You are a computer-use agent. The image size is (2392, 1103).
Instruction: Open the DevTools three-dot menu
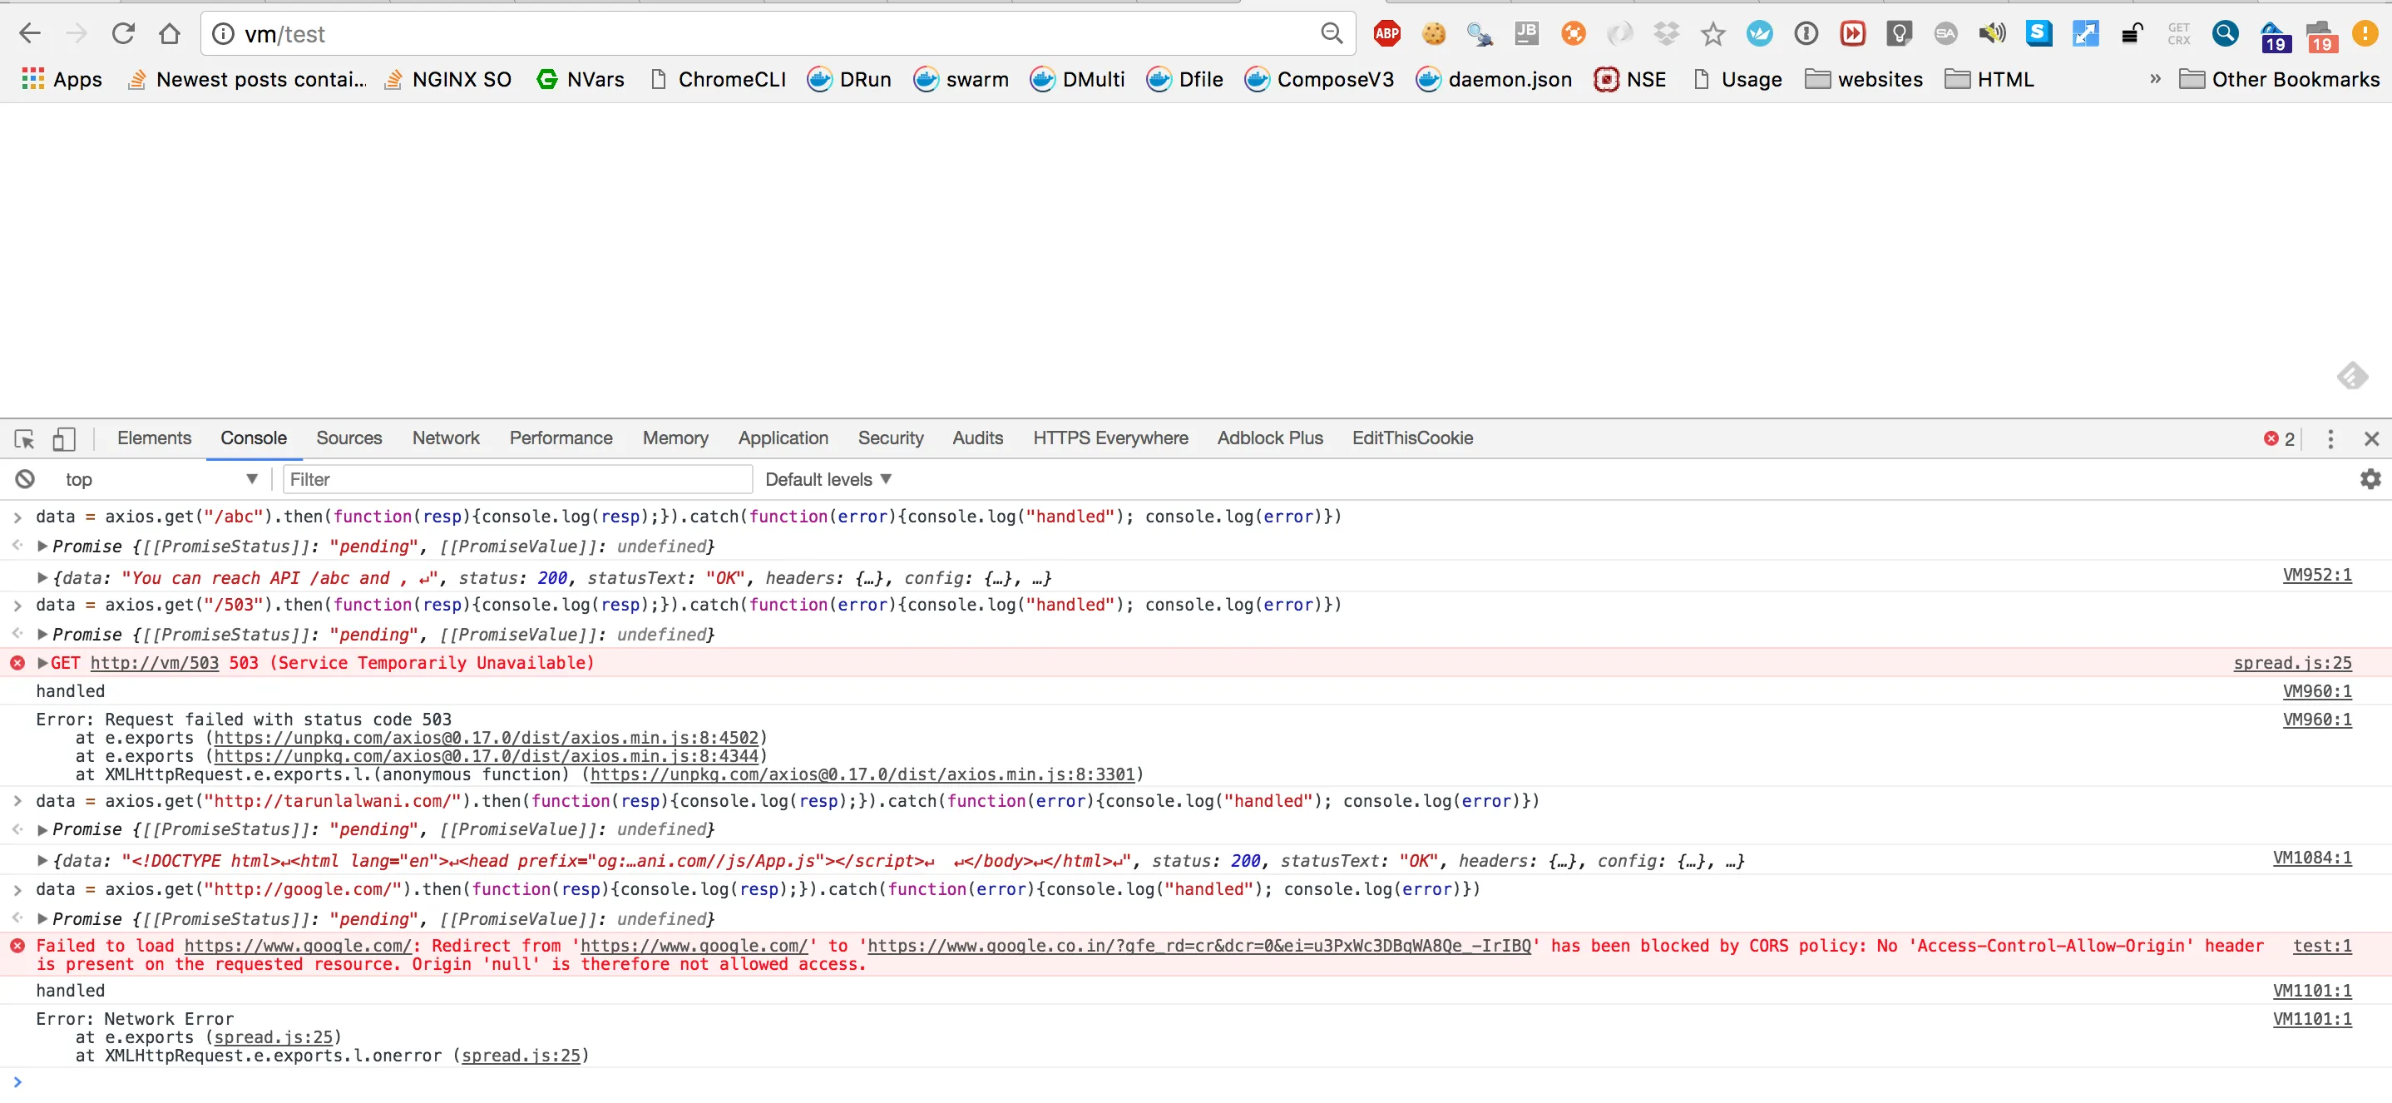pos(2330,438)
